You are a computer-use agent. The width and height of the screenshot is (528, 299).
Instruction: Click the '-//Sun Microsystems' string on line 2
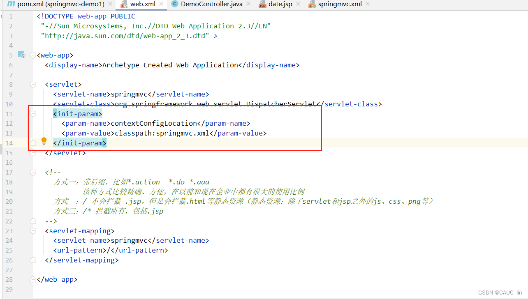(x=156, y=26)
